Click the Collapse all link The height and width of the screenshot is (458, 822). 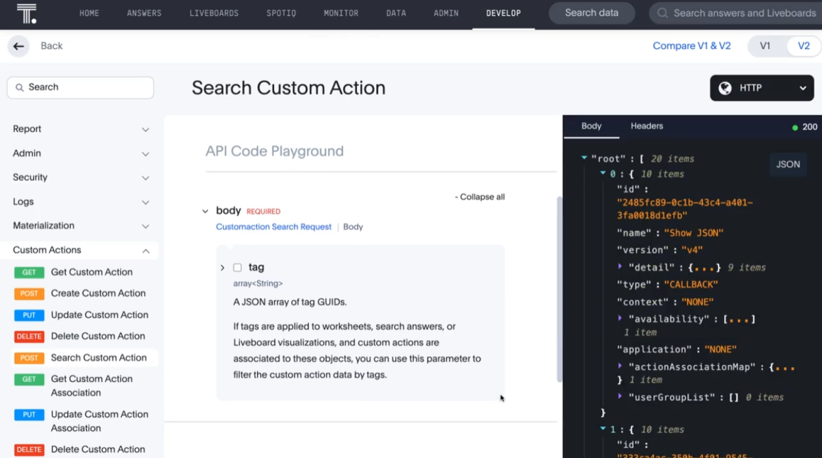[x=480, y=197]
